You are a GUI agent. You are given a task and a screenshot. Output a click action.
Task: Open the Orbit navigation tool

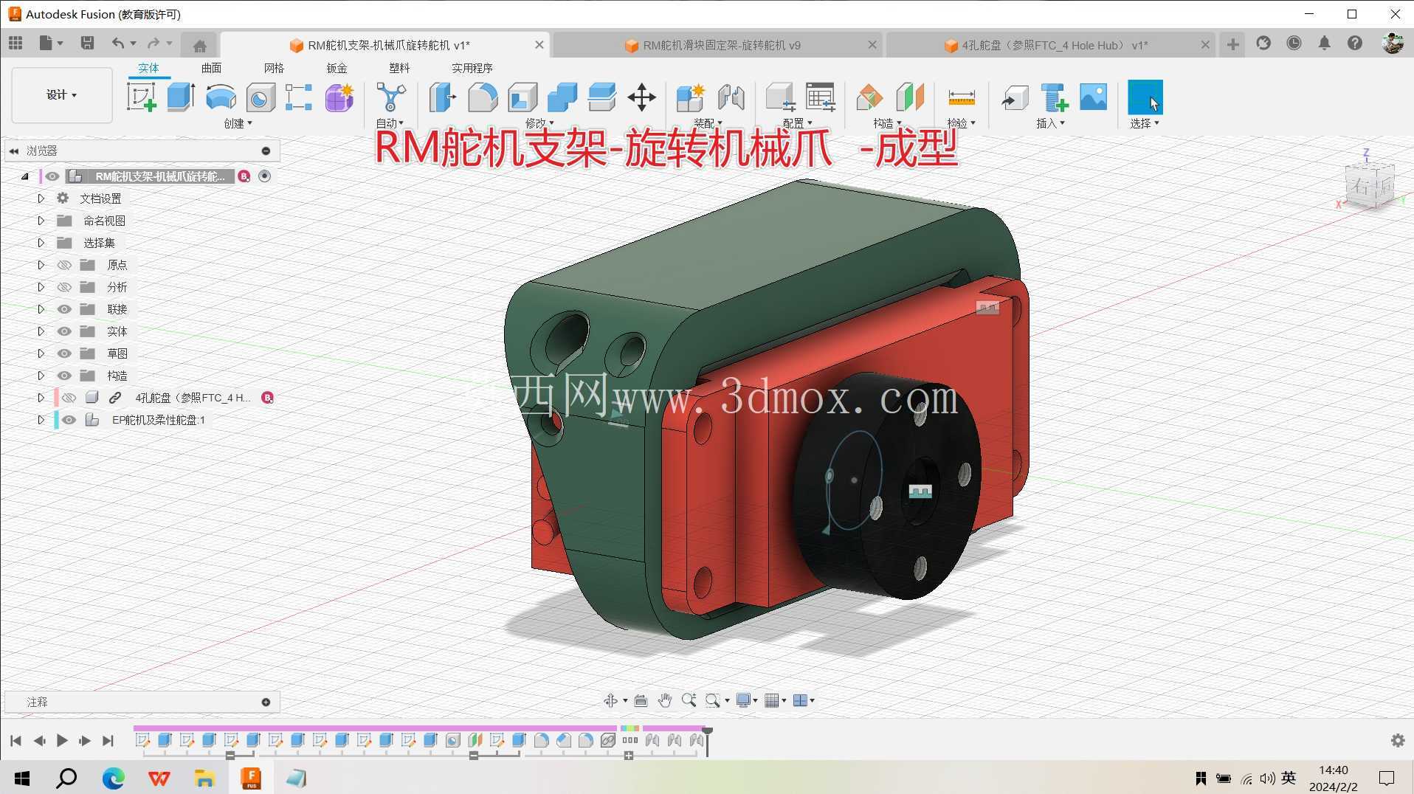(610, 700)
